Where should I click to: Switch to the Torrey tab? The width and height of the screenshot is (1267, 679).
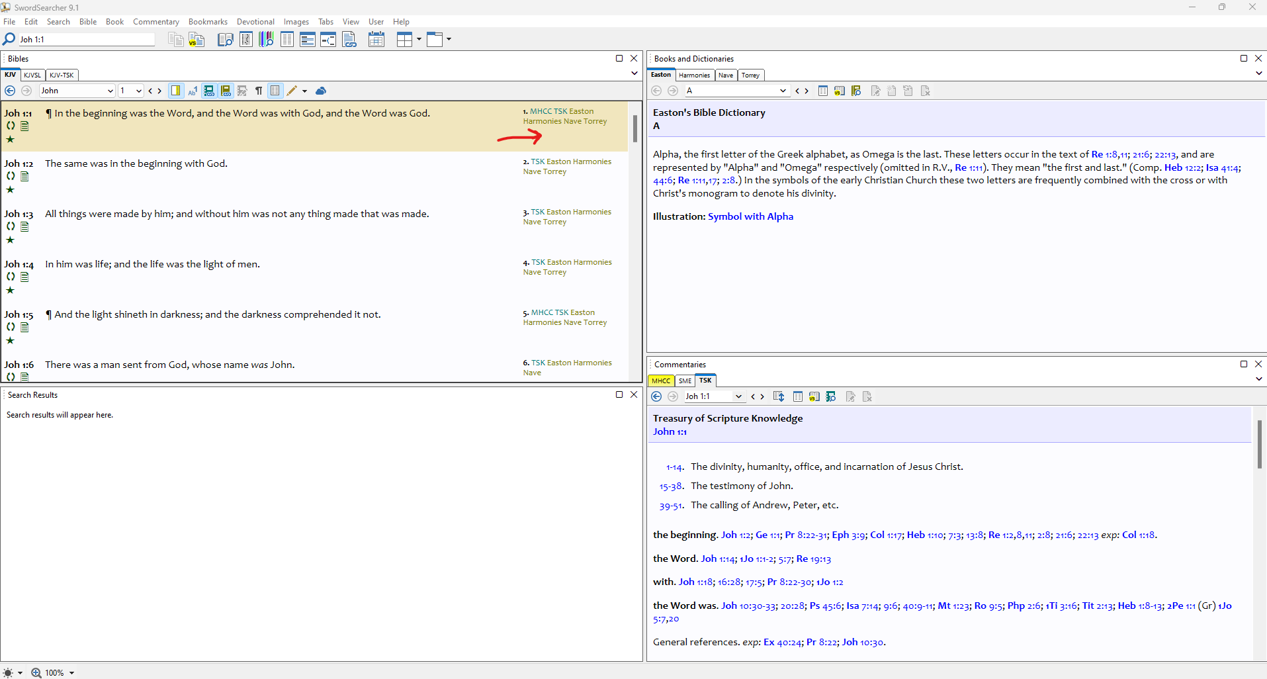point(750,75)
